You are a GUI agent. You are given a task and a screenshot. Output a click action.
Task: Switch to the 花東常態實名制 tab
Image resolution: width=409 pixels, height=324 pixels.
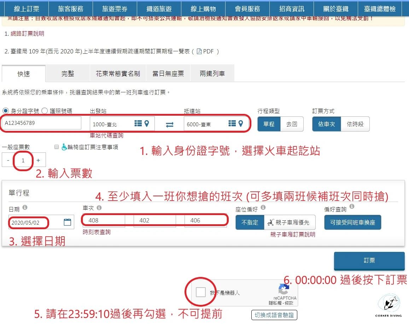[118, 74]
